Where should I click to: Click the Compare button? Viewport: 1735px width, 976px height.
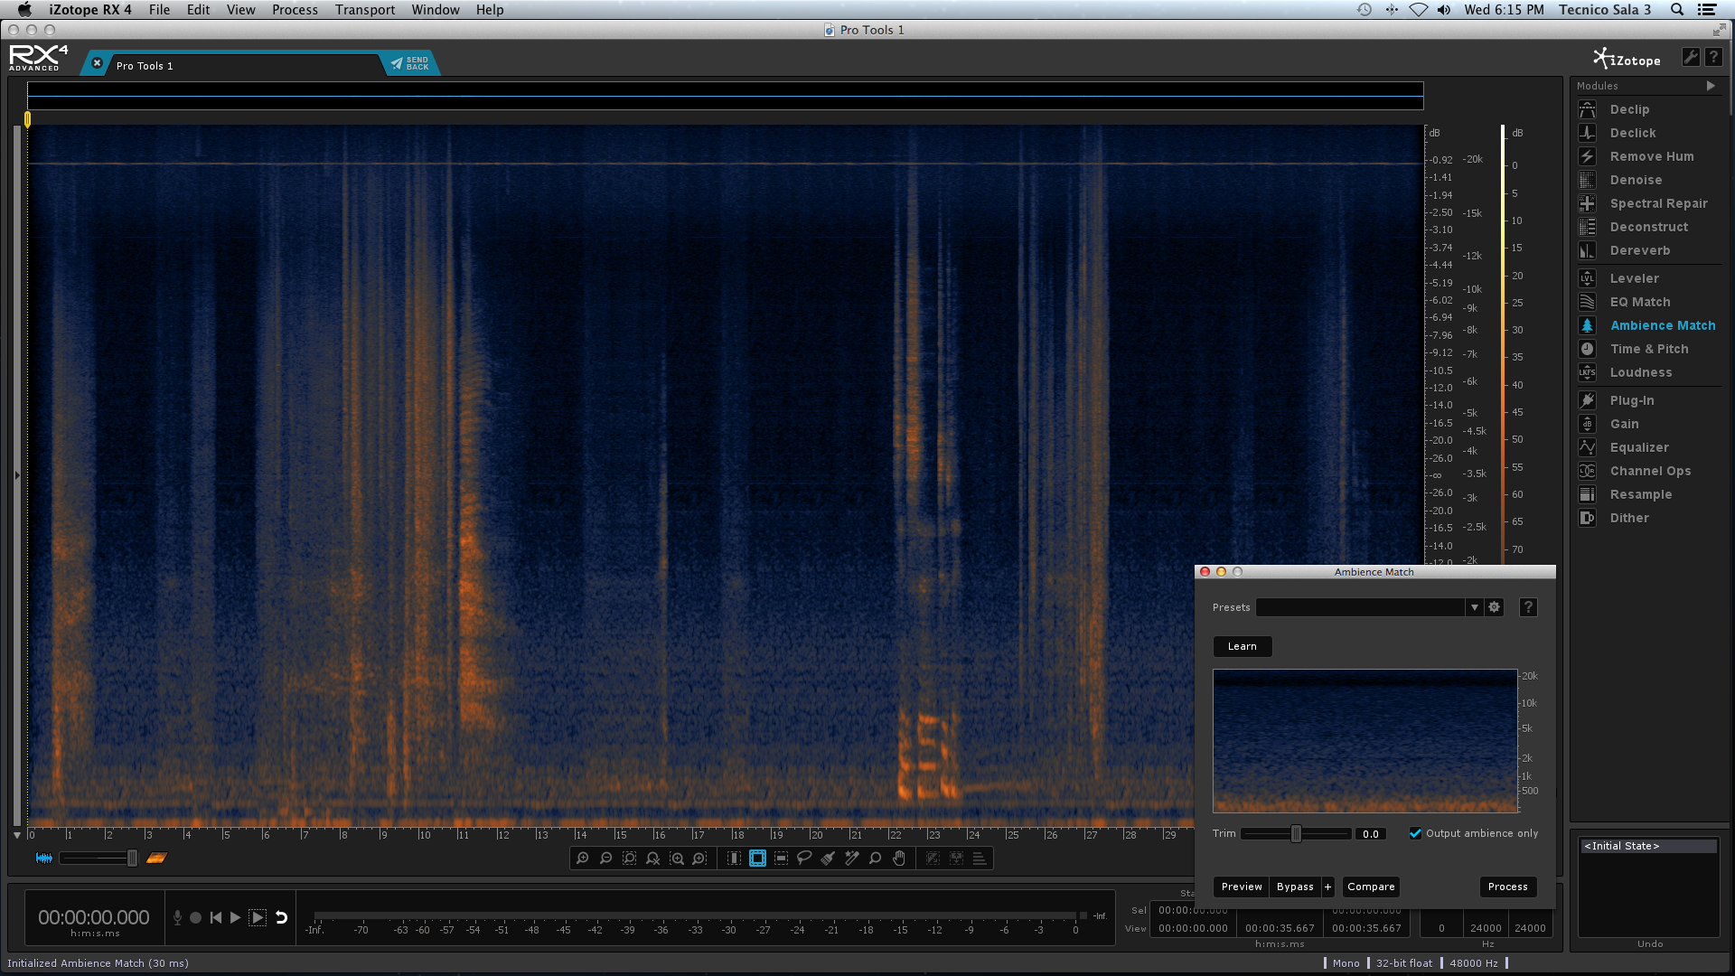pos(1370,887)
